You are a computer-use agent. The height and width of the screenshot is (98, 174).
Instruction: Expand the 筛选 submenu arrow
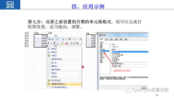[x=80, y=73]
